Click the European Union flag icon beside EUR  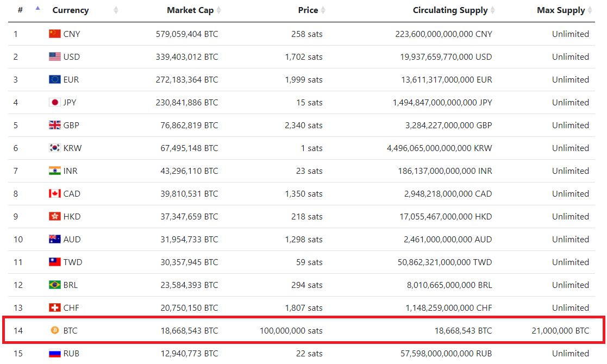click(54, 80)
